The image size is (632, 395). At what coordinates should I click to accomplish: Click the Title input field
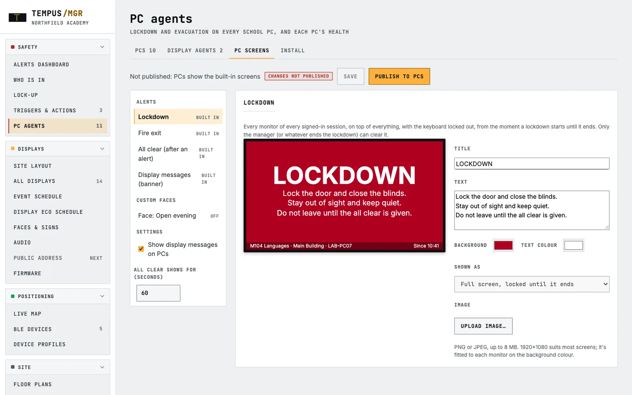coord(532,164)
